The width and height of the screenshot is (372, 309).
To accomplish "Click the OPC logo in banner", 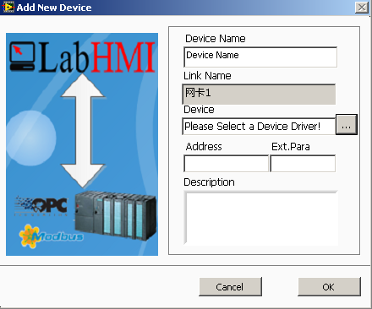I will [41, 206].
